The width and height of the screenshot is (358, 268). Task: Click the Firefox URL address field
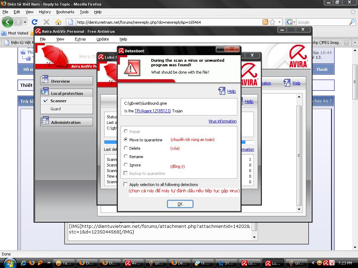click(x=169, y=22)
